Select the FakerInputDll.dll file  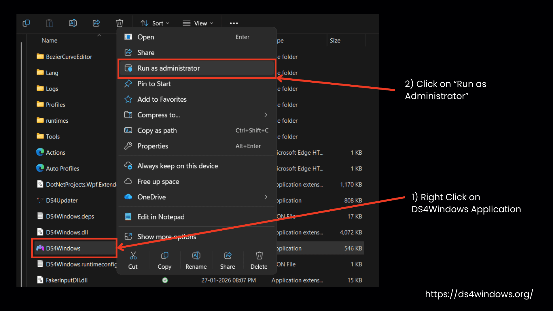tap(62, 280)
